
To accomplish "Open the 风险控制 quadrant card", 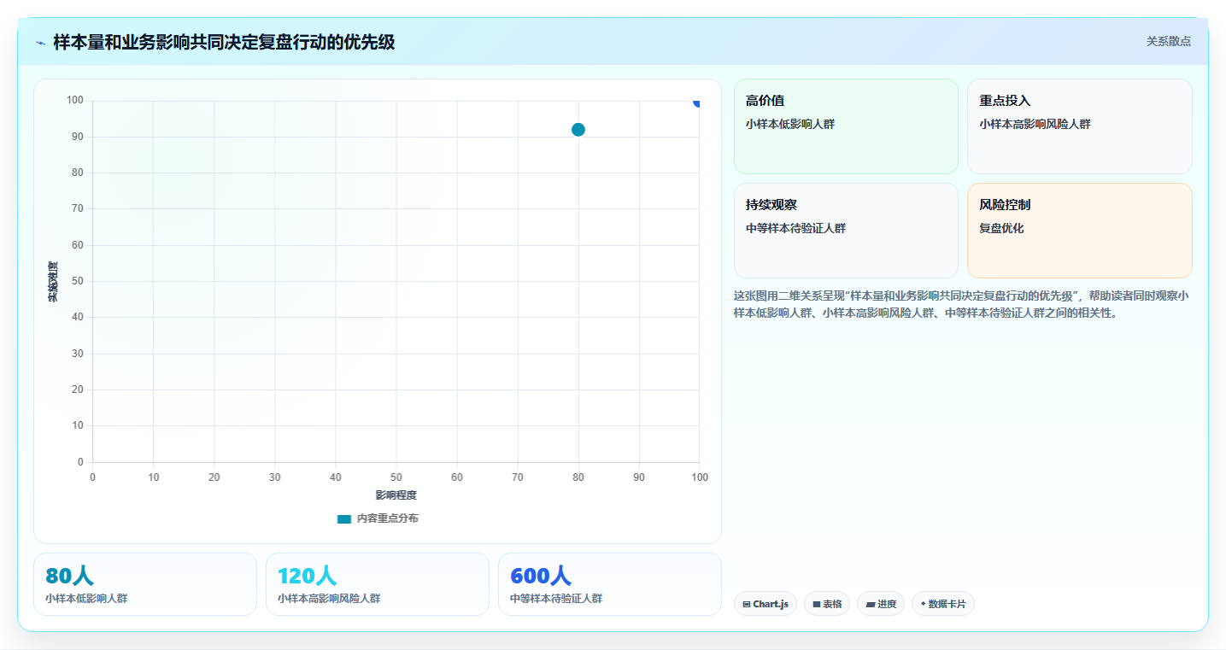I will 1079,231.
